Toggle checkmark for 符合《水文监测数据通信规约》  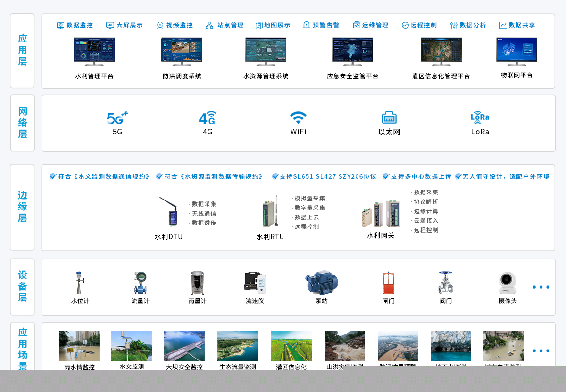click(x=53, y=176)
